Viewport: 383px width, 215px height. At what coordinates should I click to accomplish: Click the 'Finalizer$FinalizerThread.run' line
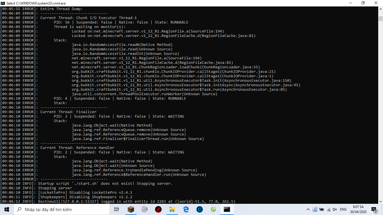[138, 139]
